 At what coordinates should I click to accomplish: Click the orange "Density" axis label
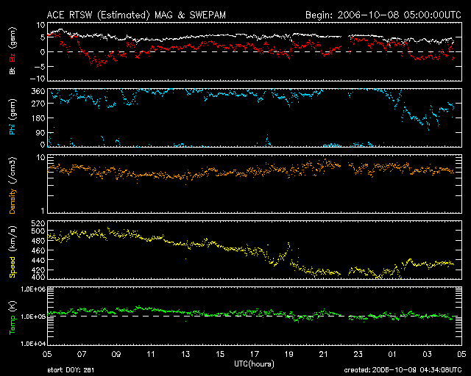click(13, 201)
